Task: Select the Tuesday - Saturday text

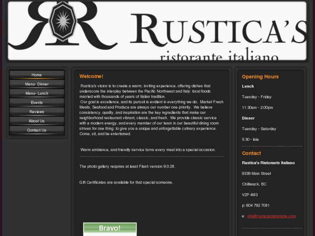Action: (259, 129)
